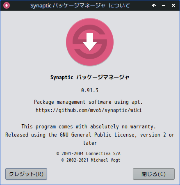Open the クレジット(R) credits button
180x185 pixels.
26,174
